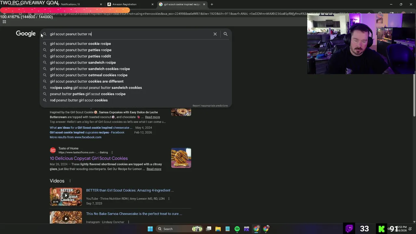Screen dimensions: 416x234
Task: Choose suggestion 'girl scout peanut butter patties recipe'
Action: [136, 50]
